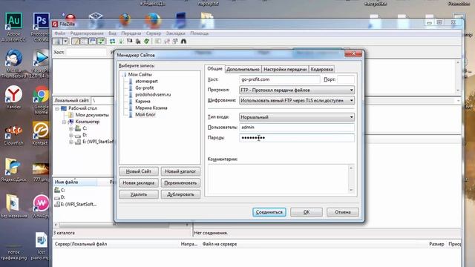The image size is (475, 267).
Task: Click the Порт input field
Action: point(346,79)
